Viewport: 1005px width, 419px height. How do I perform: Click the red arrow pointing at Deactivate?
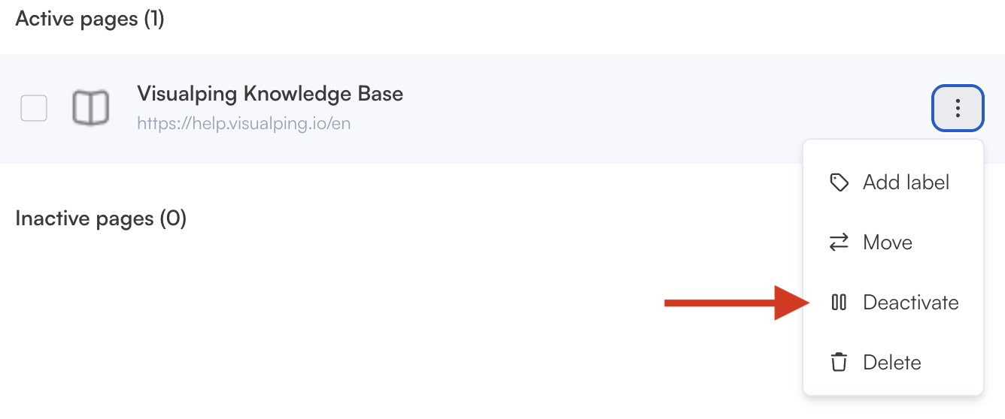tap(735, 303)
